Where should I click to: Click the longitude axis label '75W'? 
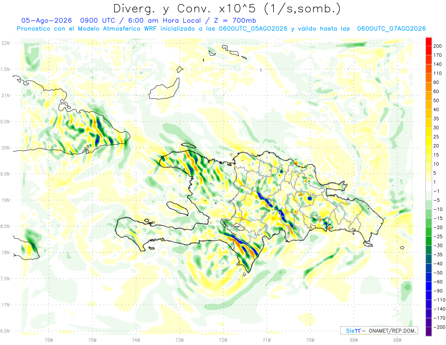(92, 340)
